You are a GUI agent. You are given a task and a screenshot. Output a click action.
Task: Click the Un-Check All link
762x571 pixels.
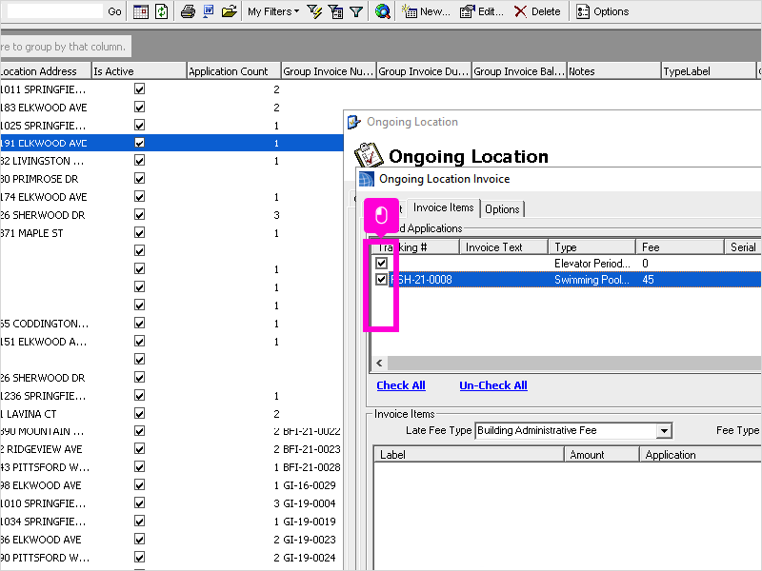click(x=493, y=385)
